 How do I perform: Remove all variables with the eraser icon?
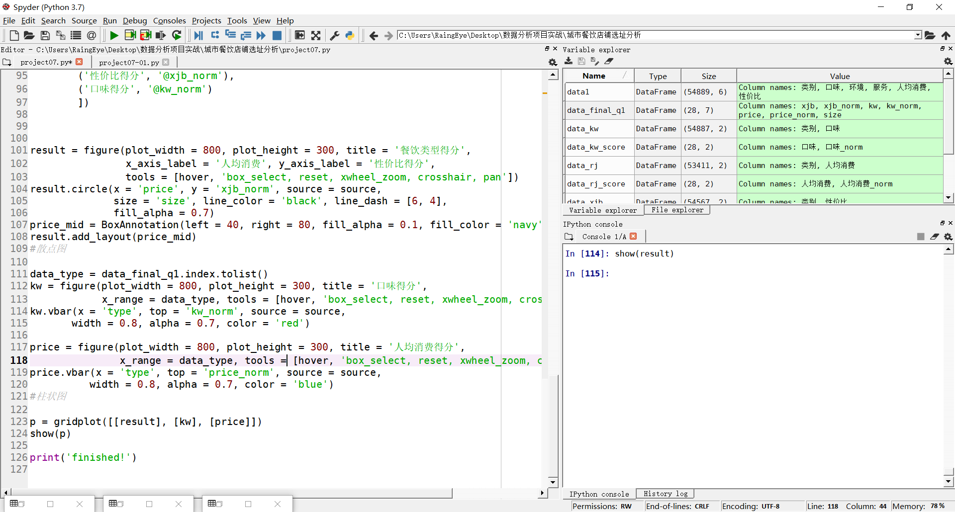(609, 61)
